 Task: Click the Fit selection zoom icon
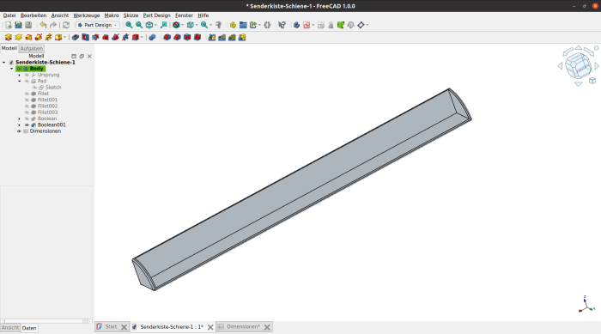coord(139,25)
